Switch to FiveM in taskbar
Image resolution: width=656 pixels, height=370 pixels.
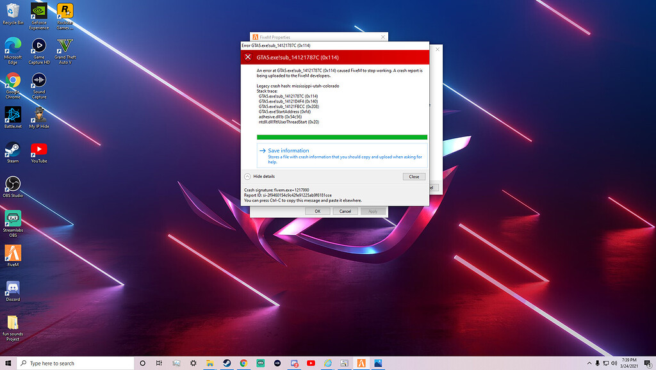click(361, 363)
